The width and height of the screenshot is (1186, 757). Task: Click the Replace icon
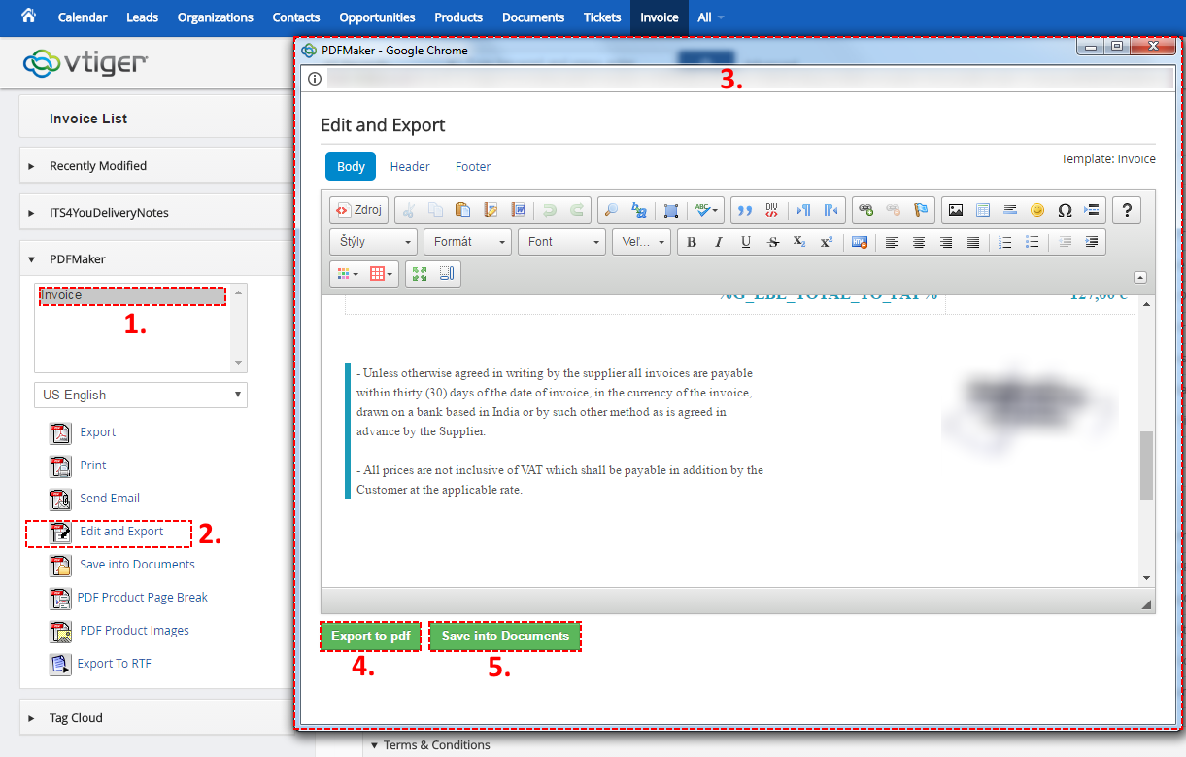pos(638,210)
